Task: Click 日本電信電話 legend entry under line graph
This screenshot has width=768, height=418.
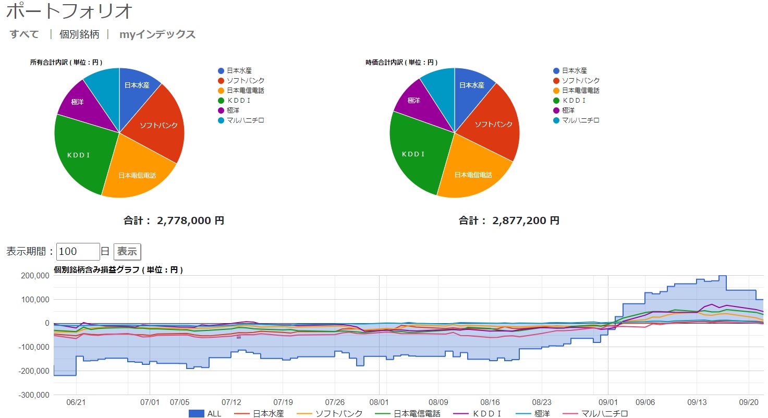Action: 408,414
